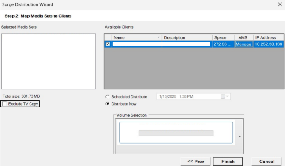
Task: Check the Exclude TV Copy checkbox
Action: click(x=4, y=104)
